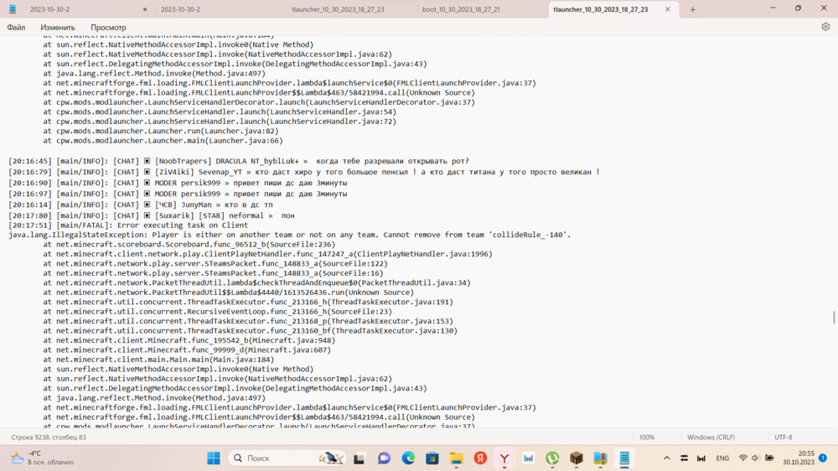The height and width of the screenshot is (471, 838).
Task: Close the active tlauncher_10_30_2023_18_27_23 tab
Action: tap(668, 9)
